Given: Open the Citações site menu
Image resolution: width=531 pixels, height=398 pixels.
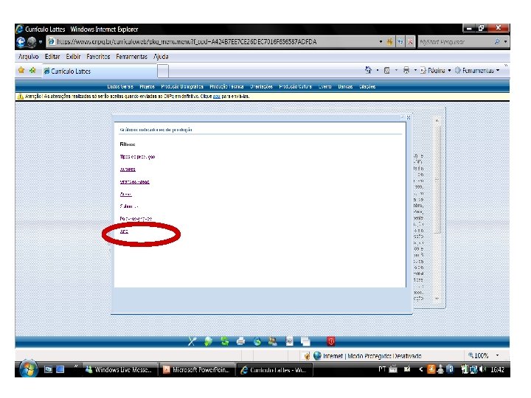Looking at the screenshot, I should click(367, 87).
